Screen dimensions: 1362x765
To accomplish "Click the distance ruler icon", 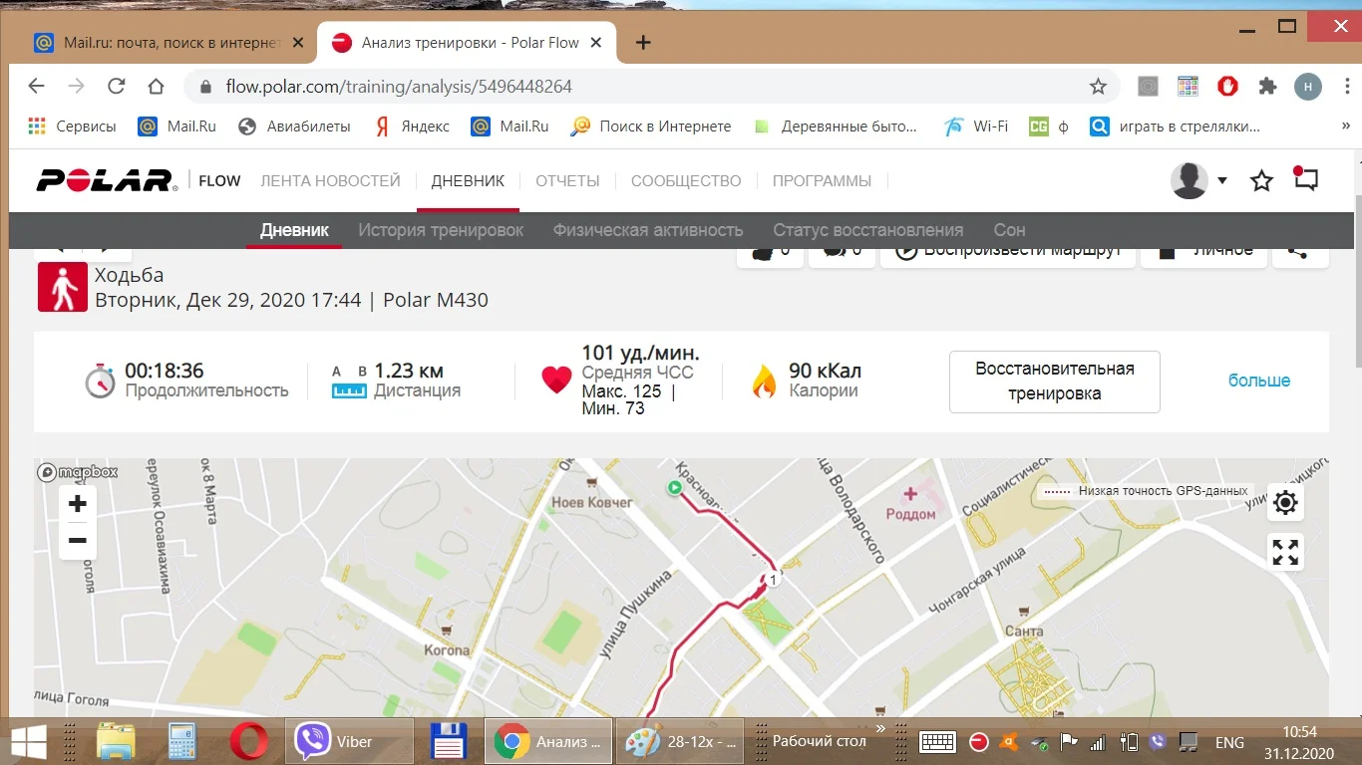I will click(x=349, y=382).
